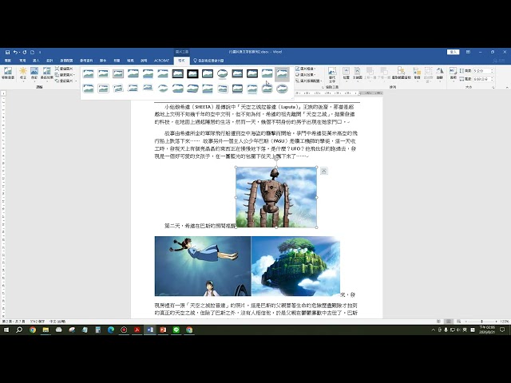
Task: Click the word count in status bar
Action: coord(38,322)
